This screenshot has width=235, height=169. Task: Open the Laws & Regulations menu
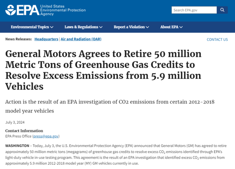click(83, 27)
